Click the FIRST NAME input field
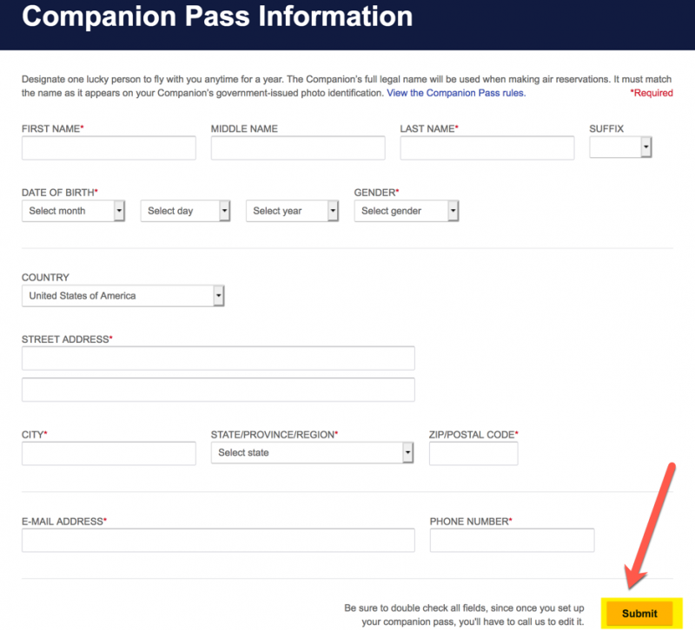Viewport: 695px width, 630px height. coord(108,148)
